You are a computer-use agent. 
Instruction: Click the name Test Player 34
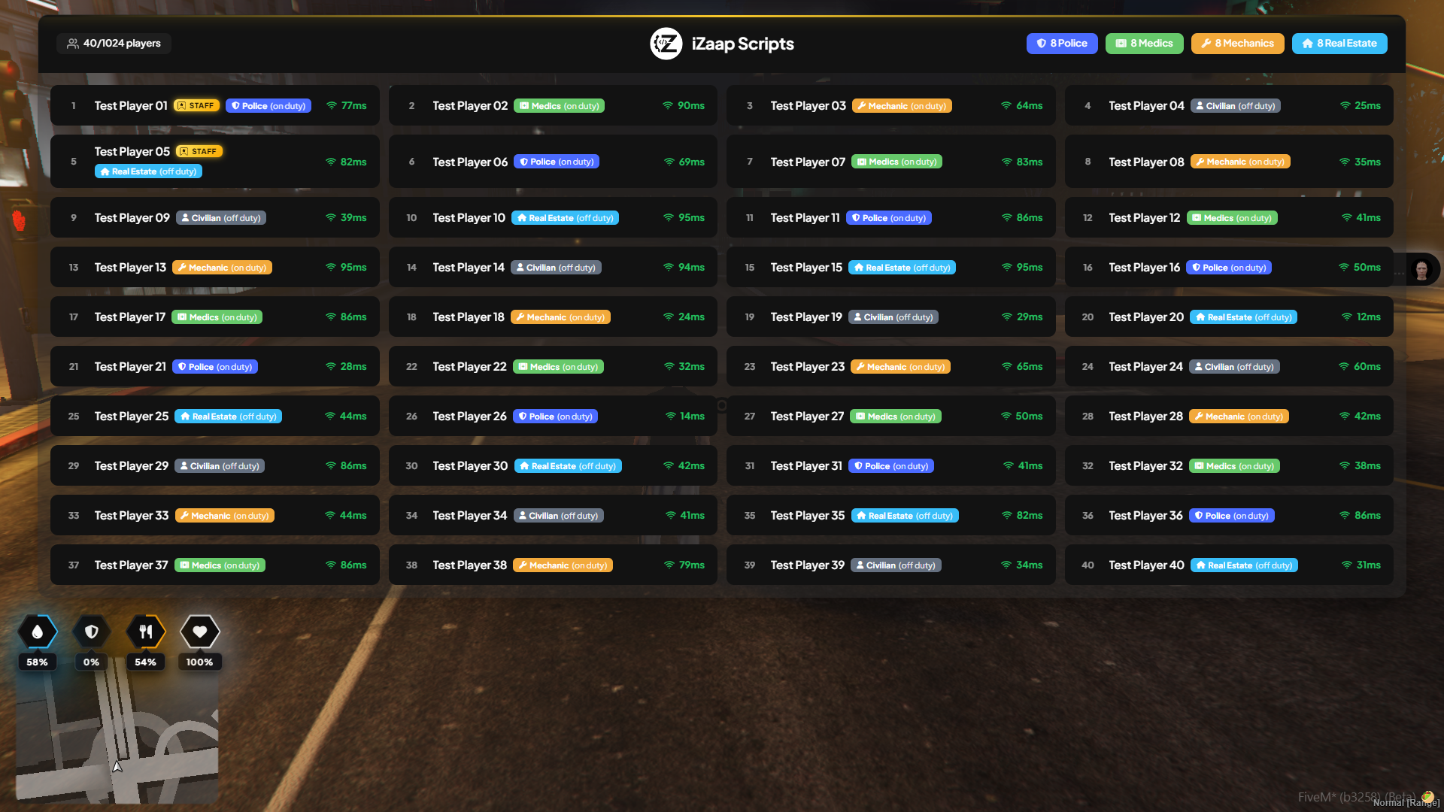coord(470,515)
